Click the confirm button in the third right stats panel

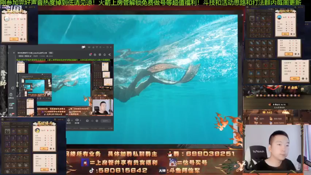(295, 79)
